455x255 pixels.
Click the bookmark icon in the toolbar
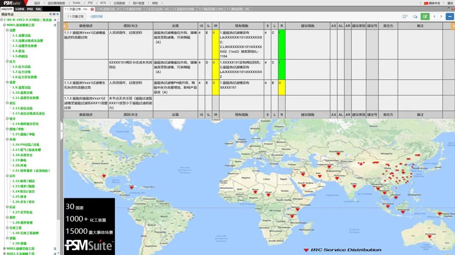point(404,16)
